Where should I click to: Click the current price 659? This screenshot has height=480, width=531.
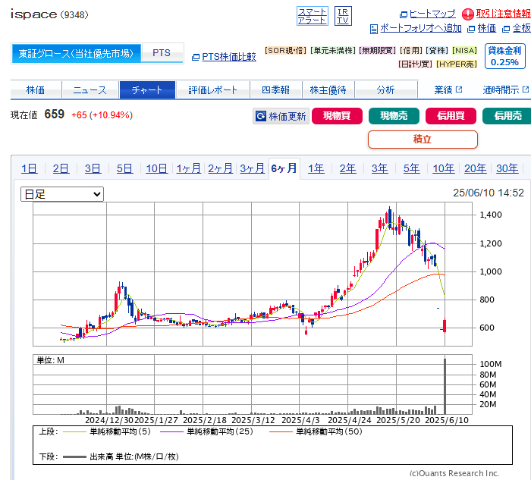[54, 115]
